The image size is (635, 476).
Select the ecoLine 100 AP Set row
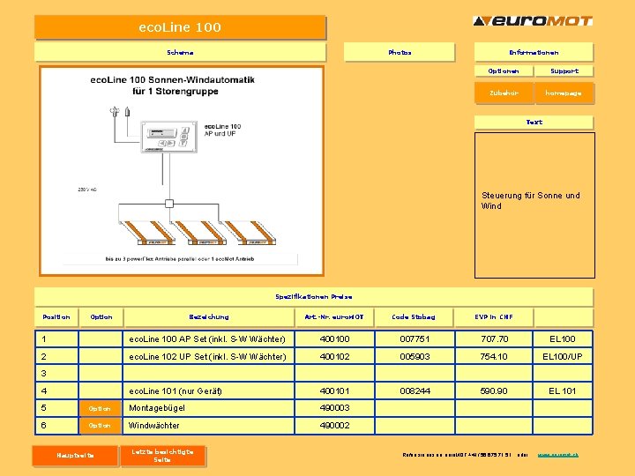[x=314, y=338]
